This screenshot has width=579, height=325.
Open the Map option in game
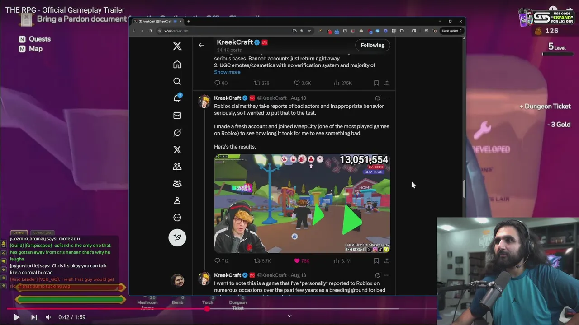pyautogui.click(x=31, y=49)
